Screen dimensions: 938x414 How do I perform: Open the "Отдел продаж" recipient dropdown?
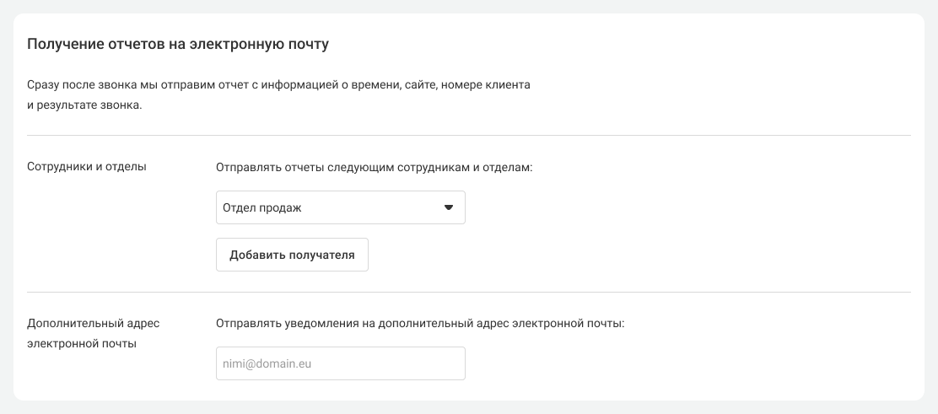pyautogui.click(x=341, y=207)
